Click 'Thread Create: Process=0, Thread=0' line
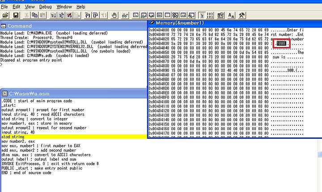322x192 pixels. [36, 38]
